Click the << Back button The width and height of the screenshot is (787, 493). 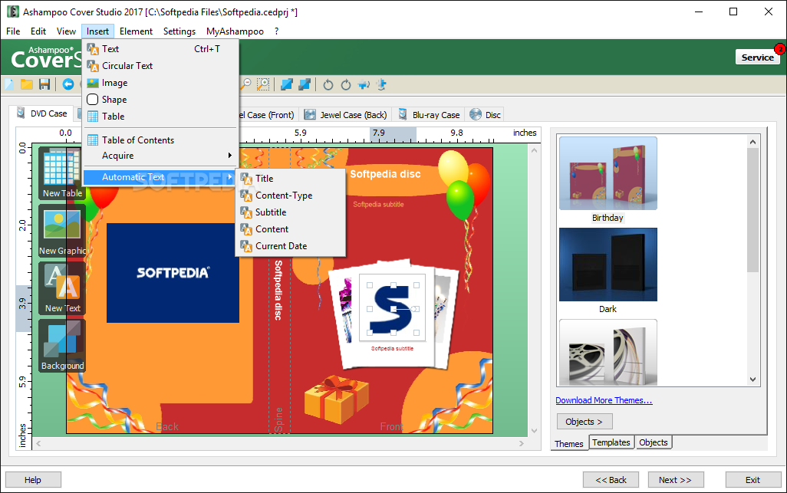pos(611,480)
